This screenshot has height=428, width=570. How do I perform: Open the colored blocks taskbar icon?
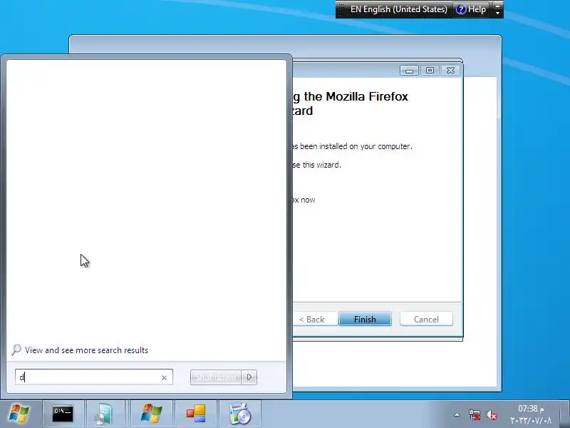point(196,414)
